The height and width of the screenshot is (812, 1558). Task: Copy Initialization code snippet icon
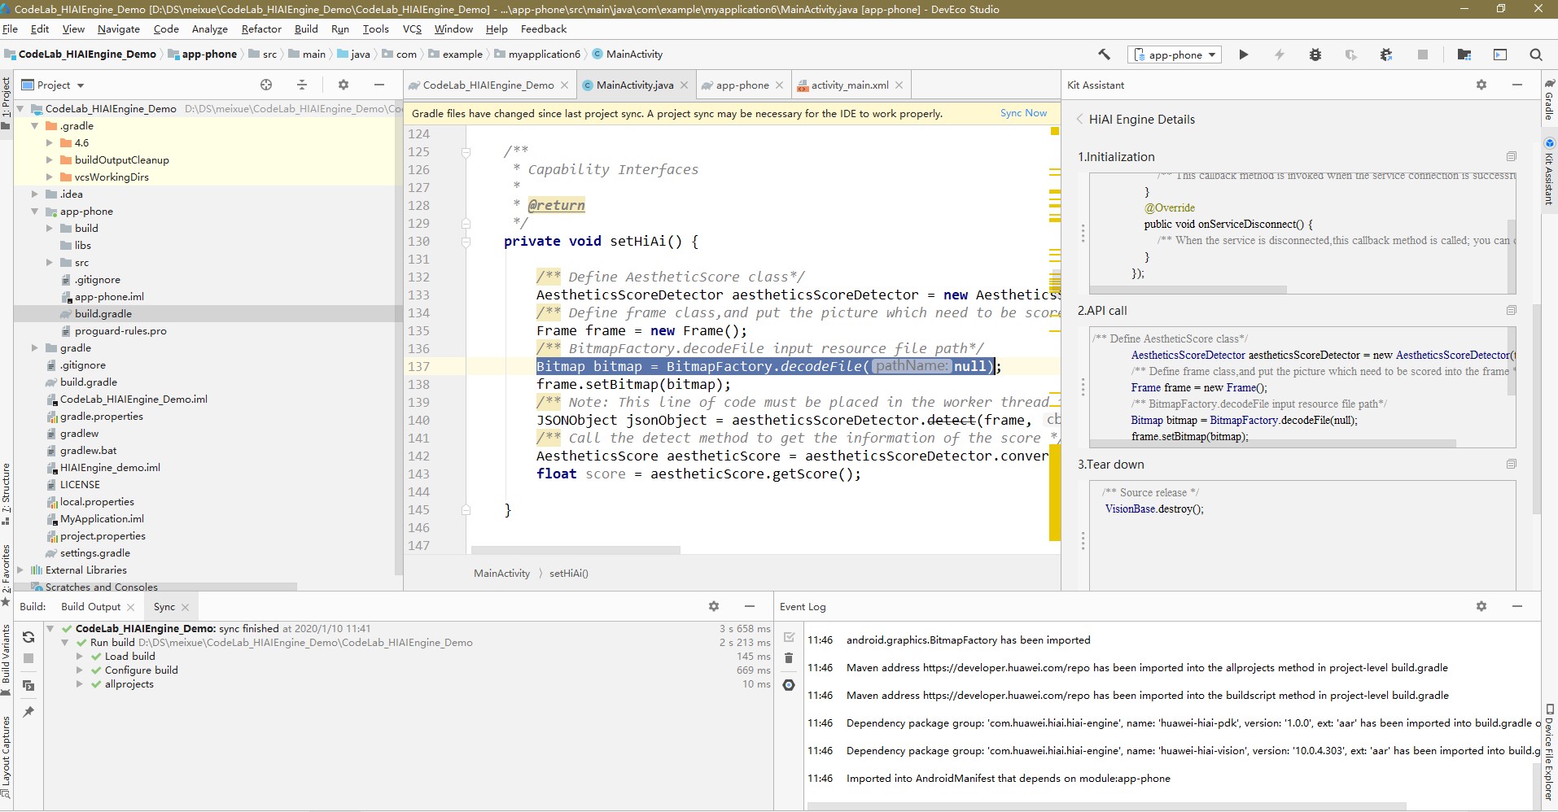(1512, 156)
